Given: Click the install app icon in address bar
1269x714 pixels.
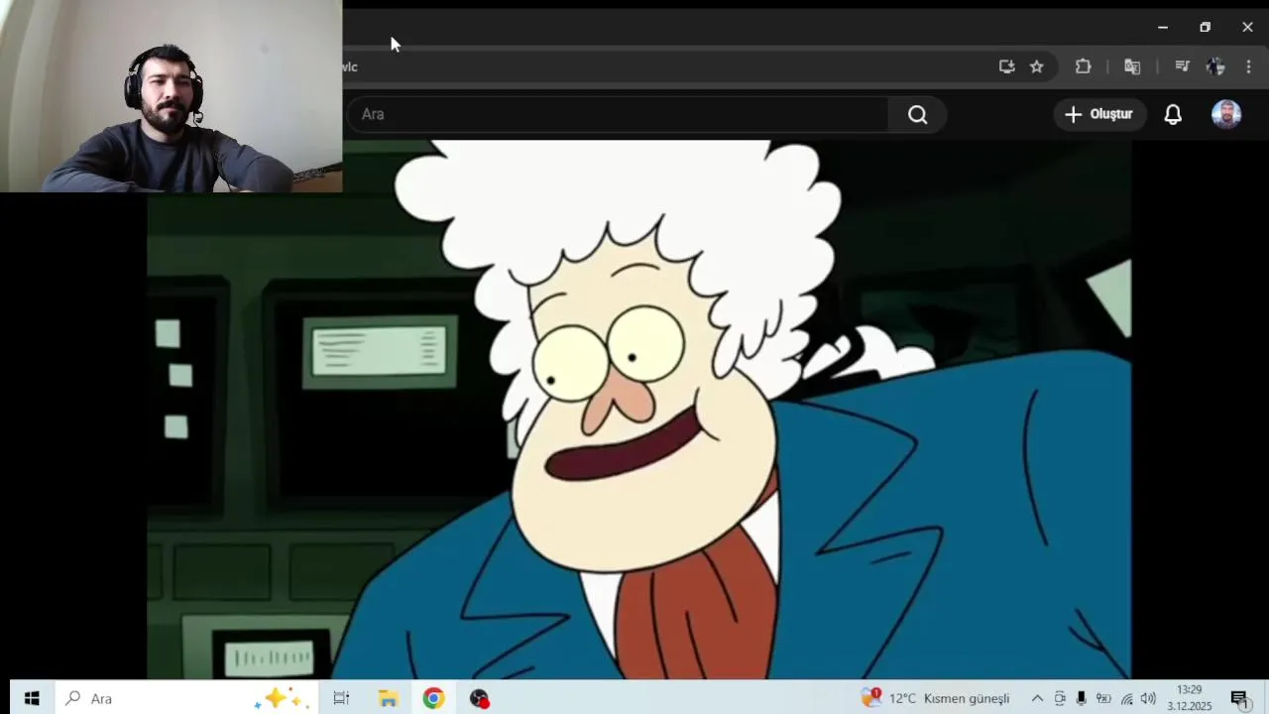Looking at the screenshot, I should coord(1006,66).
